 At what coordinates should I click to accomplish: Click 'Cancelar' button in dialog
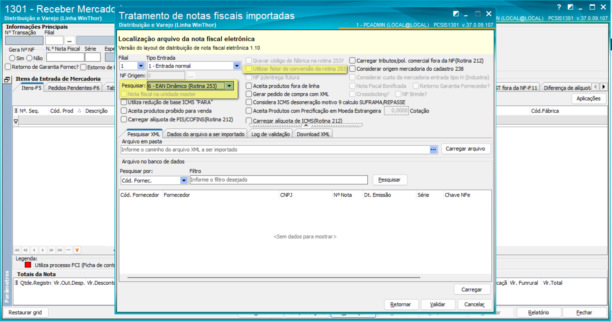pos(474,304)
